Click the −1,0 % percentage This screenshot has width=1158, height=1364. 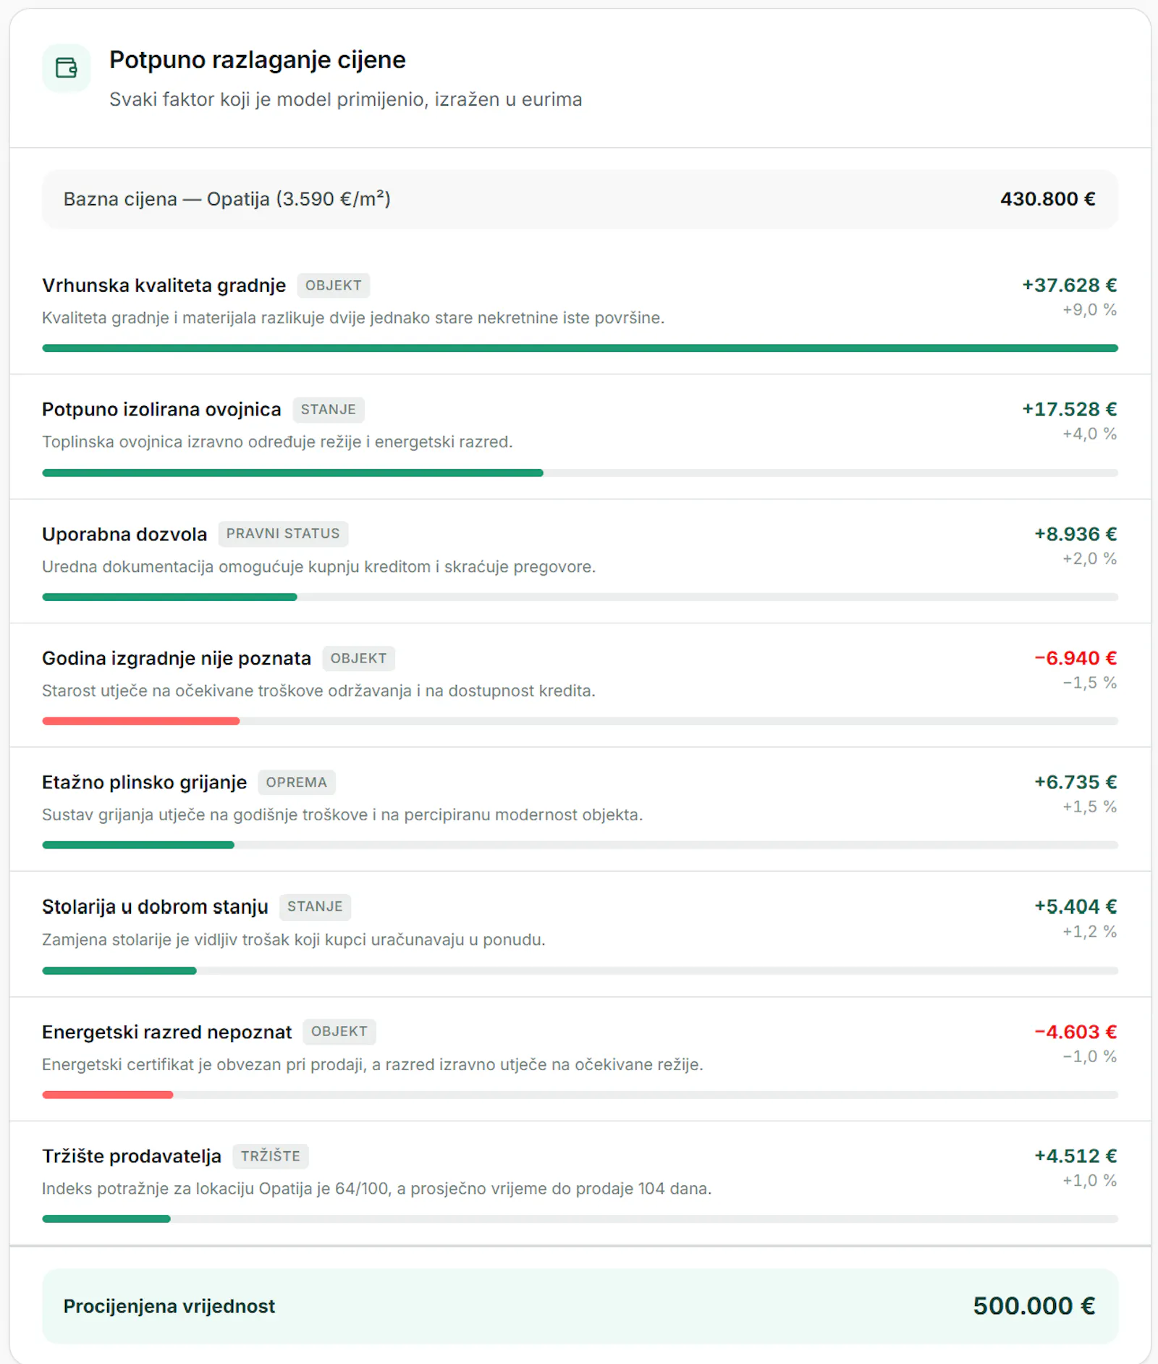(x=1089, y=1056)
